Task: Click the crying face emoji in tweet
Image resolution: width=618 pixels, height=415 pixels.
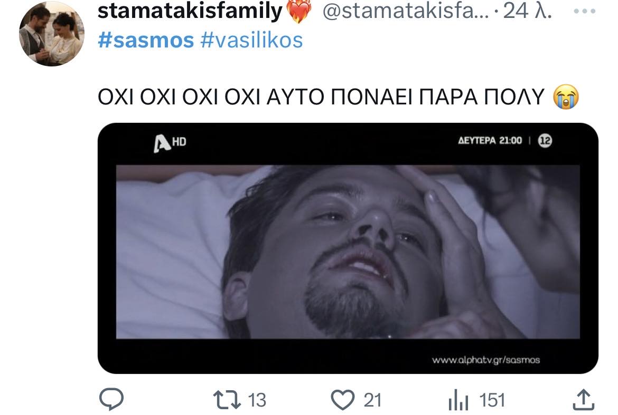Action: coord(566,96)
